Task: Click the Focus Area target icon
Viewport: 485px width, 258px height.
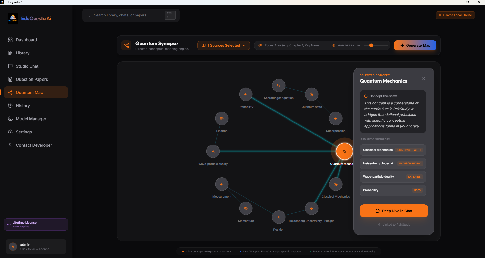Action: click(260, 45)
